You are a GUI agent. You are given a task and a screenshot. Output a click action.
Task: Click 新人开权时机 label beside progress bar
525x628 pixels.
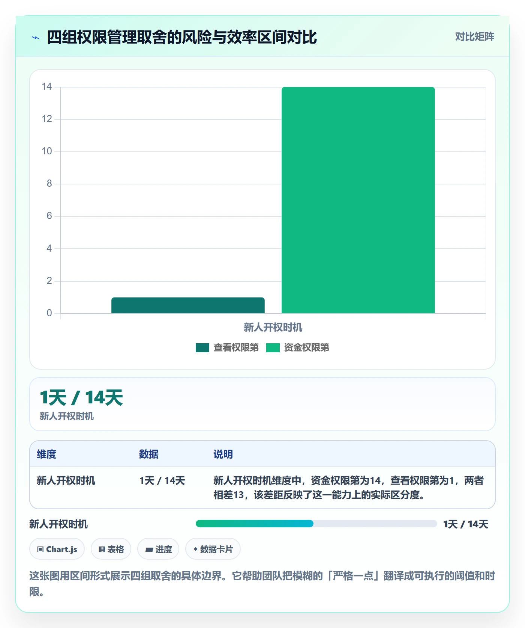pos(58,524)
